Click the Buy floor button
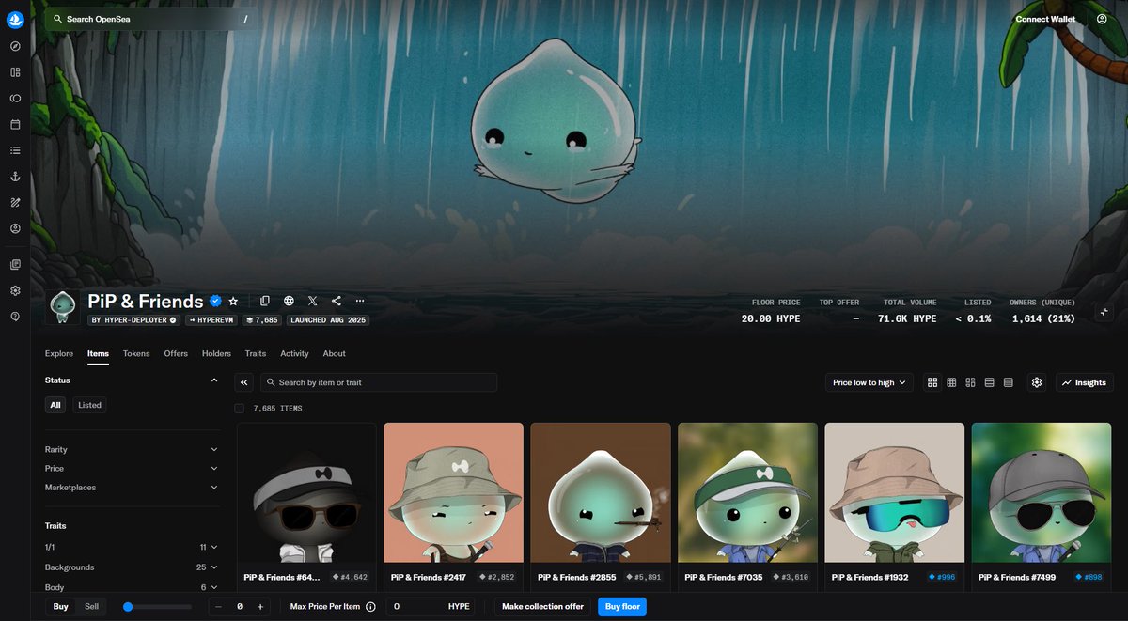Image resolution: width=1128 pixels, height=621 pixels. [x=622, y=607]
